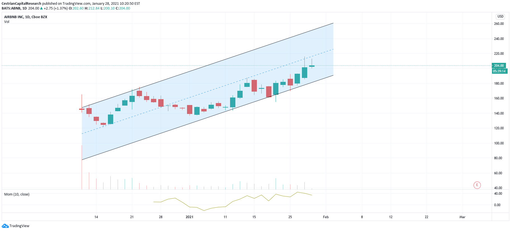Click the Feb date axis label

pos(326,217)
